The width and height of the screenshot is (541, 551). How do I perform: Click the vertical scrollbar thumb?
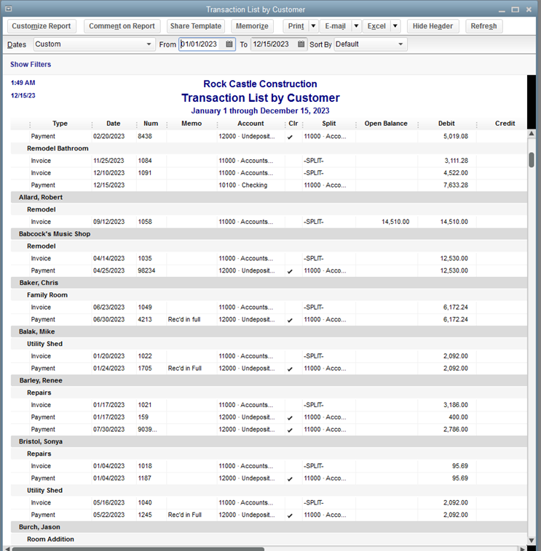(532, 160)
